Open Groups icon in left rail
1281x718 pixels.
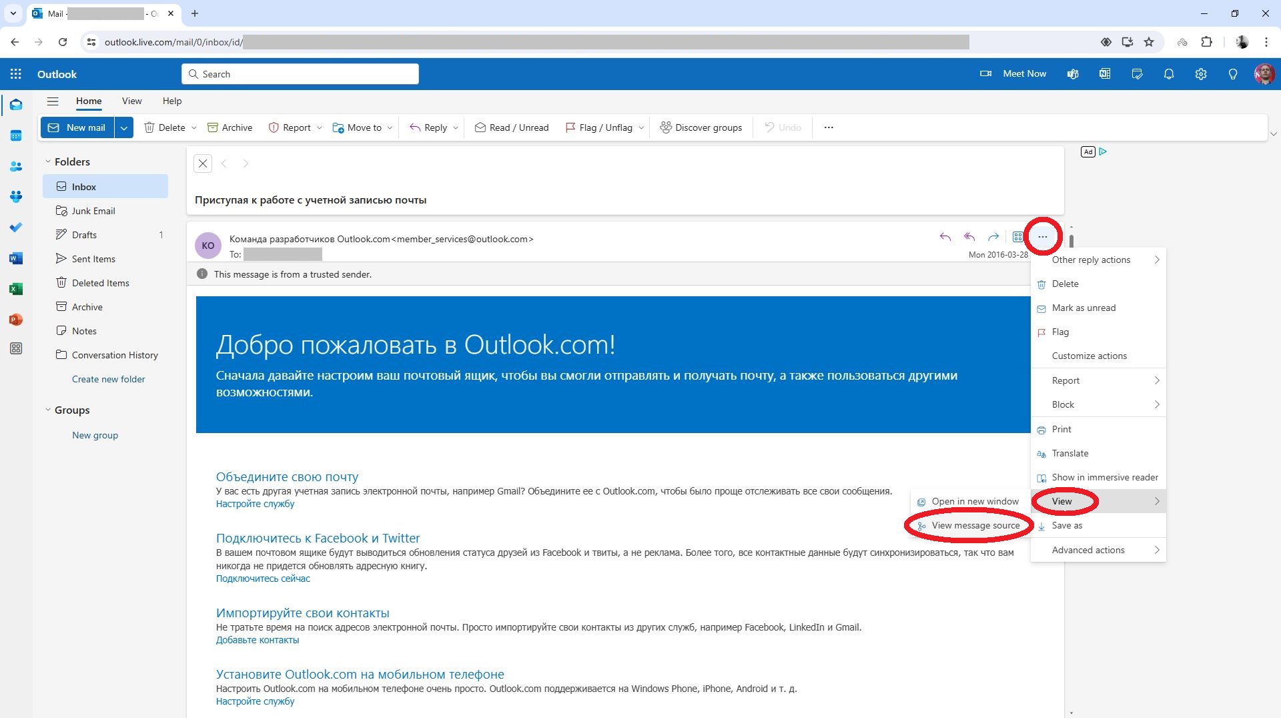pos(16,197)
